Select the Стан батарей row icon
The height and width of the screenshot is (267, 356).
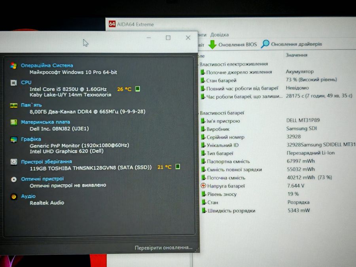pos(203,80)
